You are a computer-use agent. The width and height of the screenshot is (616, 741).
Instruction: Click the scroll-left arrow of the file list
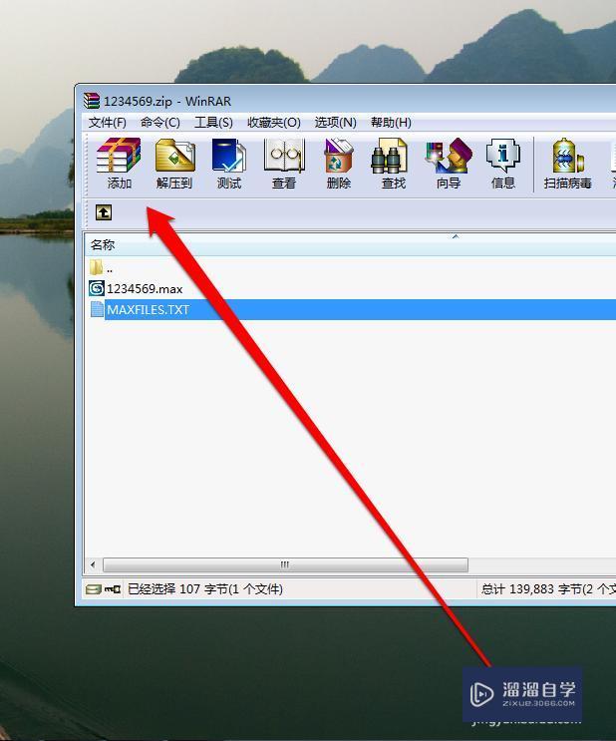pyautogui.click(x=93, y=564)
